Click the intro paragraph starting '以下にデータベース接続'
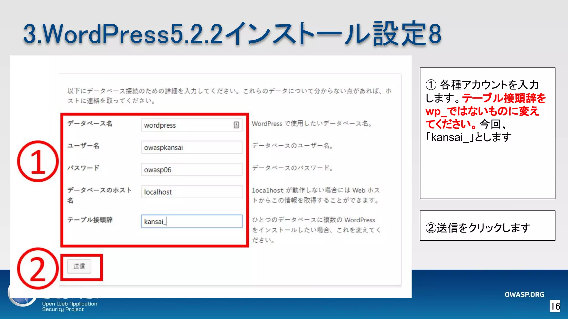The image size is (568, 319). pyautogui.click(x=230, y=96)
